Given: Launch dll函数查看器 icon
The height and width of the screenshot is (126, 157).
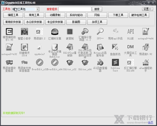Looking at the screenshot, I should (100, 62).
